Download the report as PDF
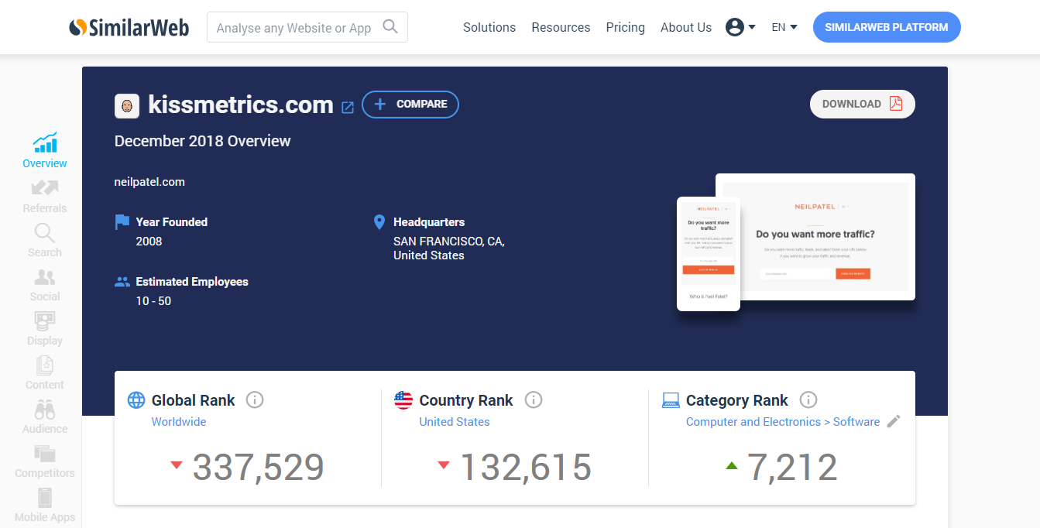 pos(863,104)
